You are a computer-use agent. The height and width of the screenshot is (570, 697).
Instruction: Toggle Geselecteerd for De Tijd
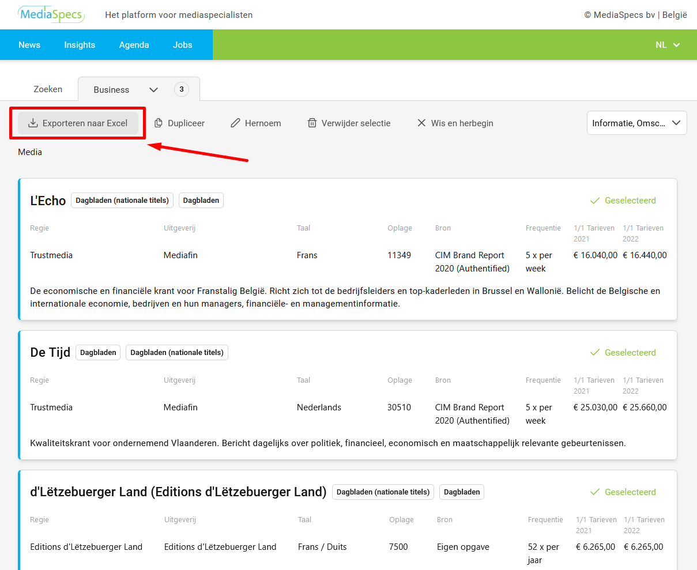(x=623, y=353)
